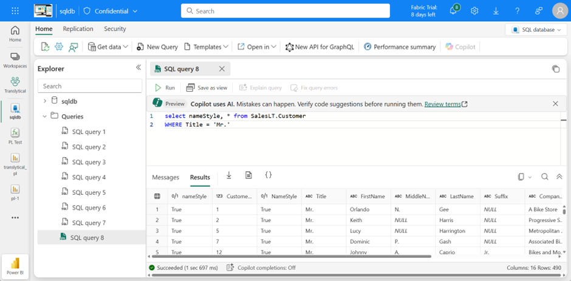Switch to the Messages tab
This screenshot has height=281, width=571.
click(165, 177)
